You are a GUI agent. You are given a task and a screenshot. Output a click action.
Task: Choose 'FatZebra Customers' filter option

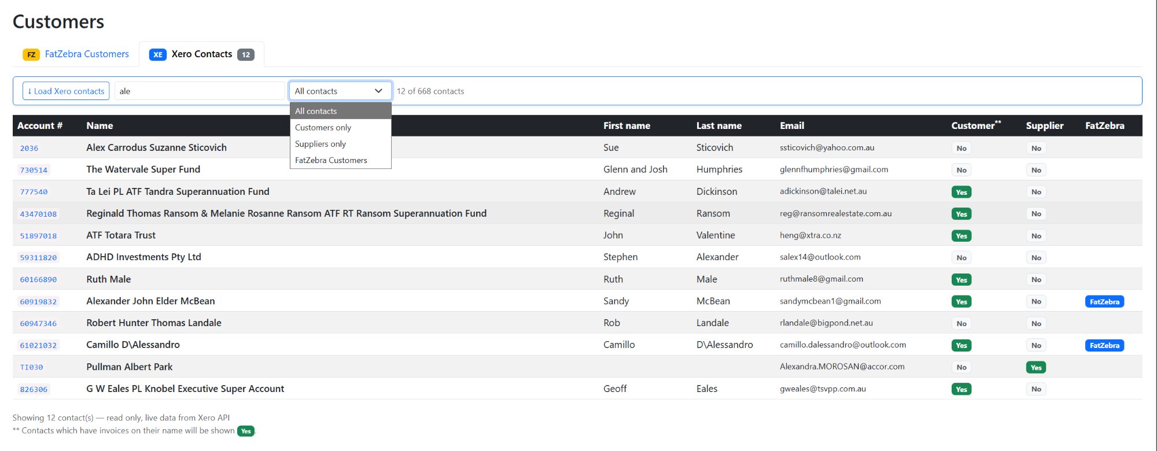click(340, 160)
